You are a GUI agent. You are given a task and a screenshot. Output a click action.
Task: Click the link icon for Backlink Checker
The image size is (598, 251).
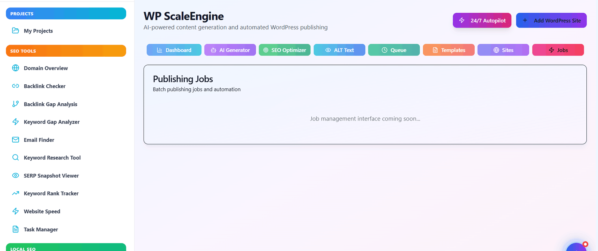[15, 86]
